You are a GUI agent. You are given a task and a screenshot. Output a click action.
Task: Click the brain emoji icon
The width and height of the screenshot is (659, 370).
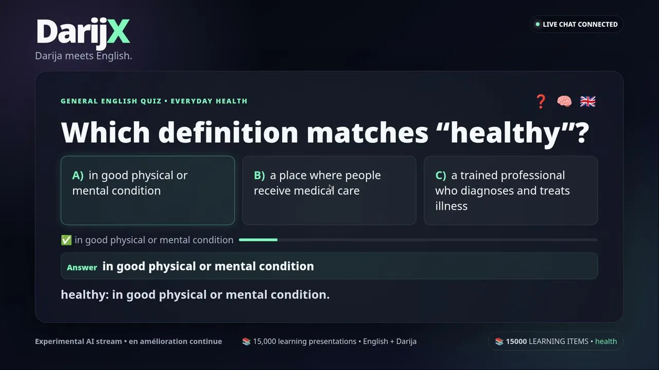coord(564,101)
